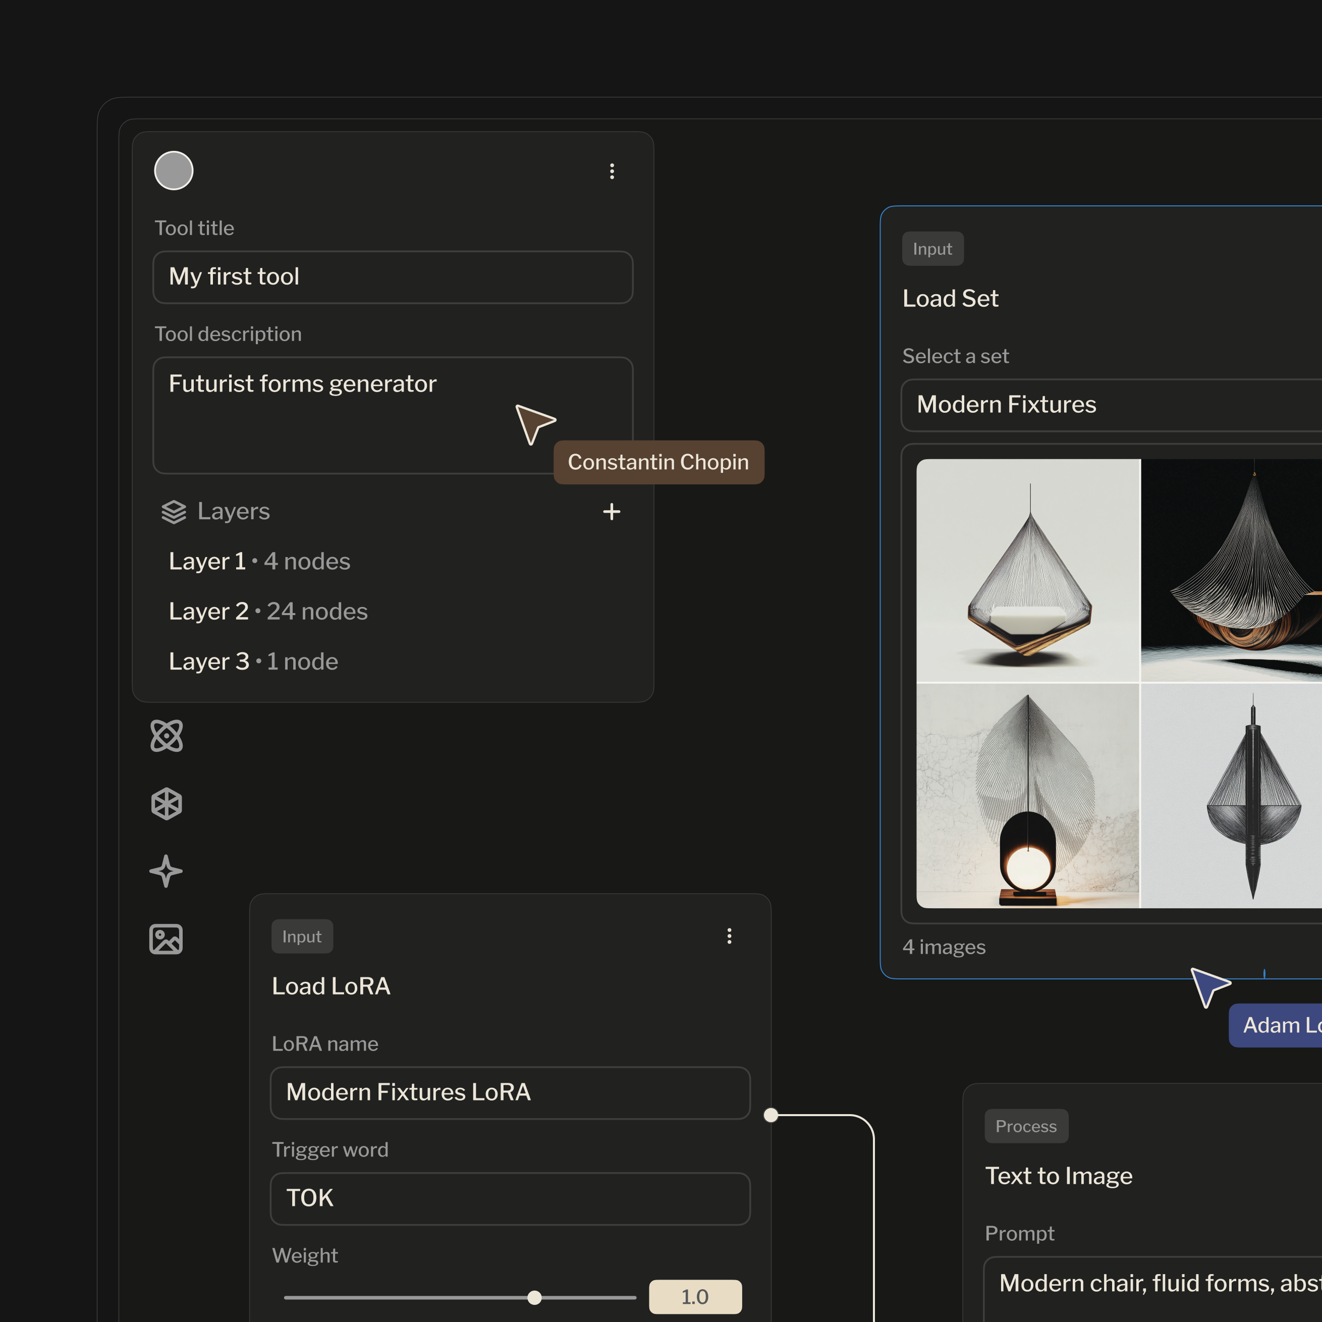Screen dimensions: 1322x1322
Task: Click the 4 images count label
Action: click(944, 947)
